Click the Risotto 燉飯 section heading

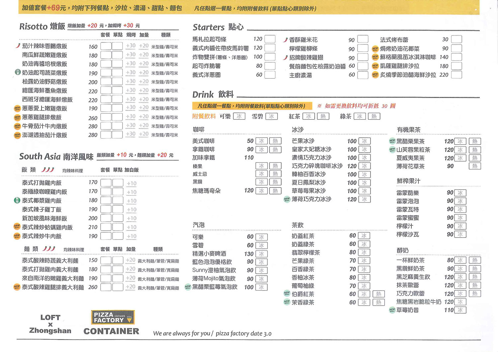(42, 27)
